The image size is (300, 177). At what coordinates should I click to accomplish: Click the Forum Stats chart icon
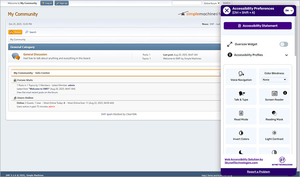click(15, 80)
